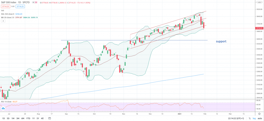Screen dimensions: 264x121
Task: Select the YTD time range
Action: (28, 118)
